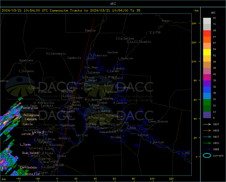The height and width of the screenshot is (182, 226).
Task: Click the Chapanay label
Action: click(107, 98)
